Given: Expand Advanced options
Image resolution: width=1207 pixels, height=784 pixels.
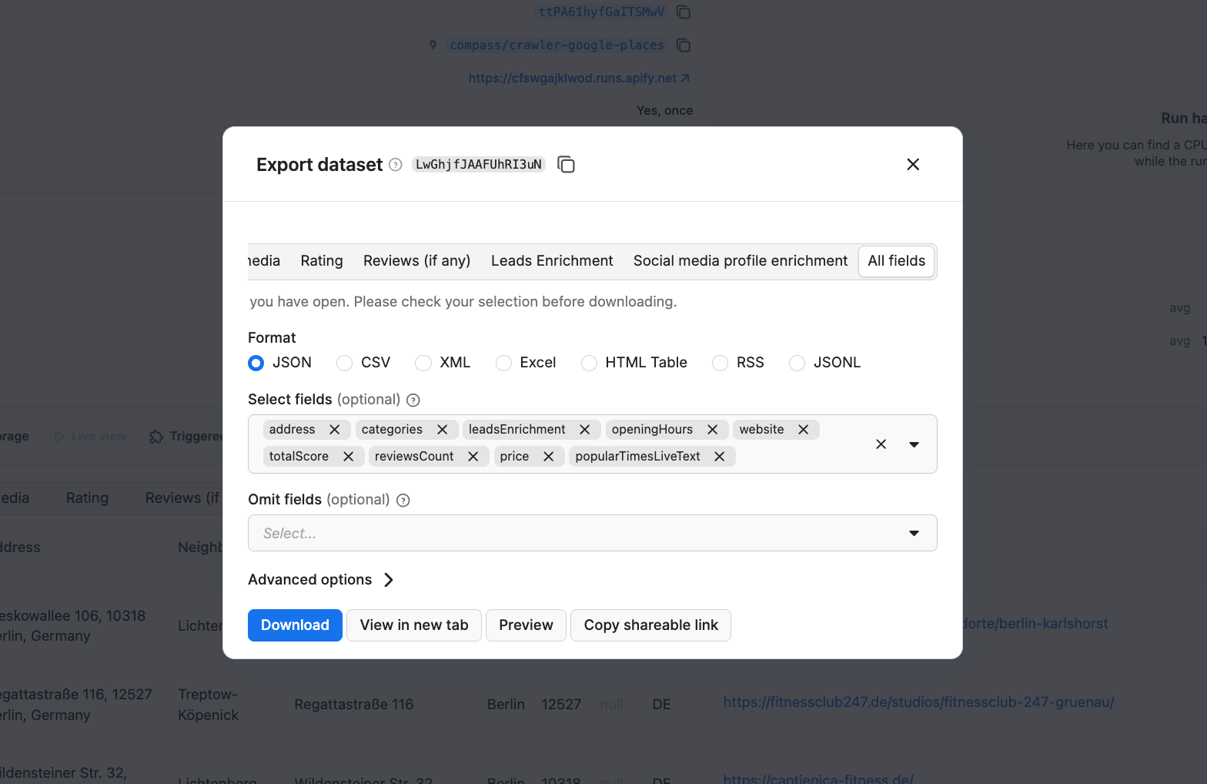Looking at the screenshot, I should point(321,580).
